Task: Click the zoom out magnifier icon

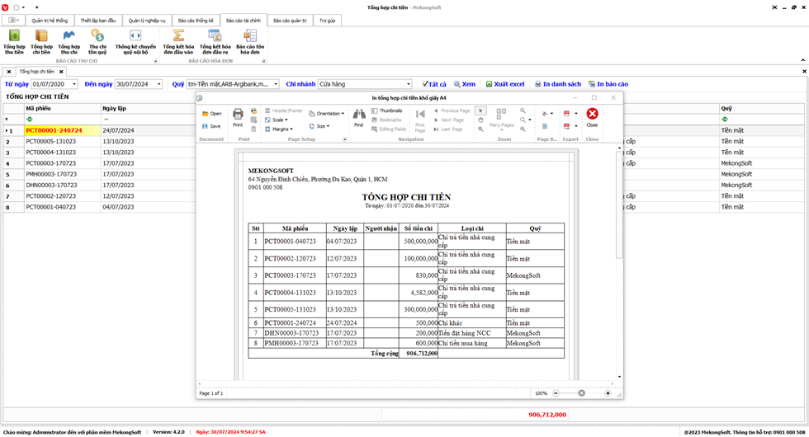Action: [523, 110]
